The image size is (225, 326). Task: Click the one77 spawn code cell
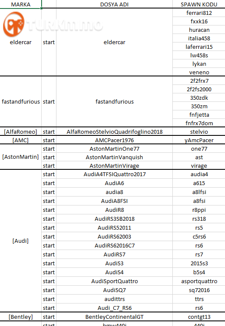(x=199, y=149)
